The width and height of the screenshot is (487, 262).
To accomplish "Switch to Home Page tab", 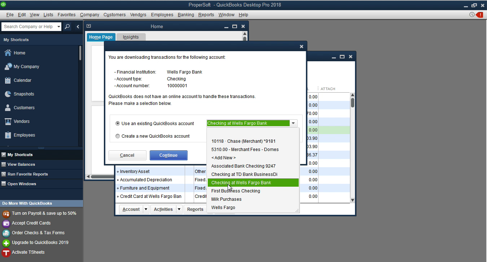I will (101, 37).
